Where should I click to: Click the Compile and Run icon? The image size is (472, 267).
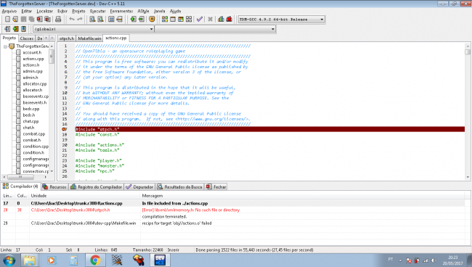181,19
